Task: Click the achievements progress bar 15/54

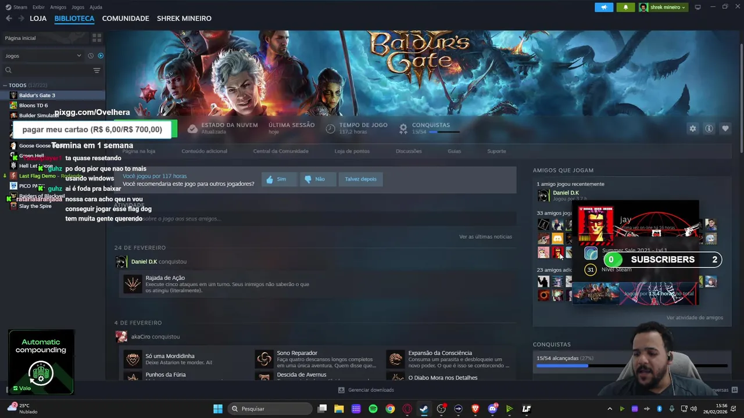Action: (632, 366)
